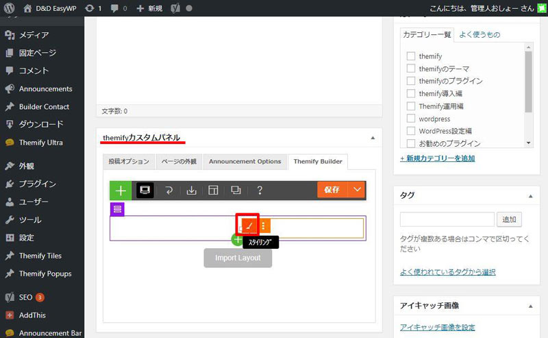Click the 追加 tag button
548x338 pixels.
(509, 219)
